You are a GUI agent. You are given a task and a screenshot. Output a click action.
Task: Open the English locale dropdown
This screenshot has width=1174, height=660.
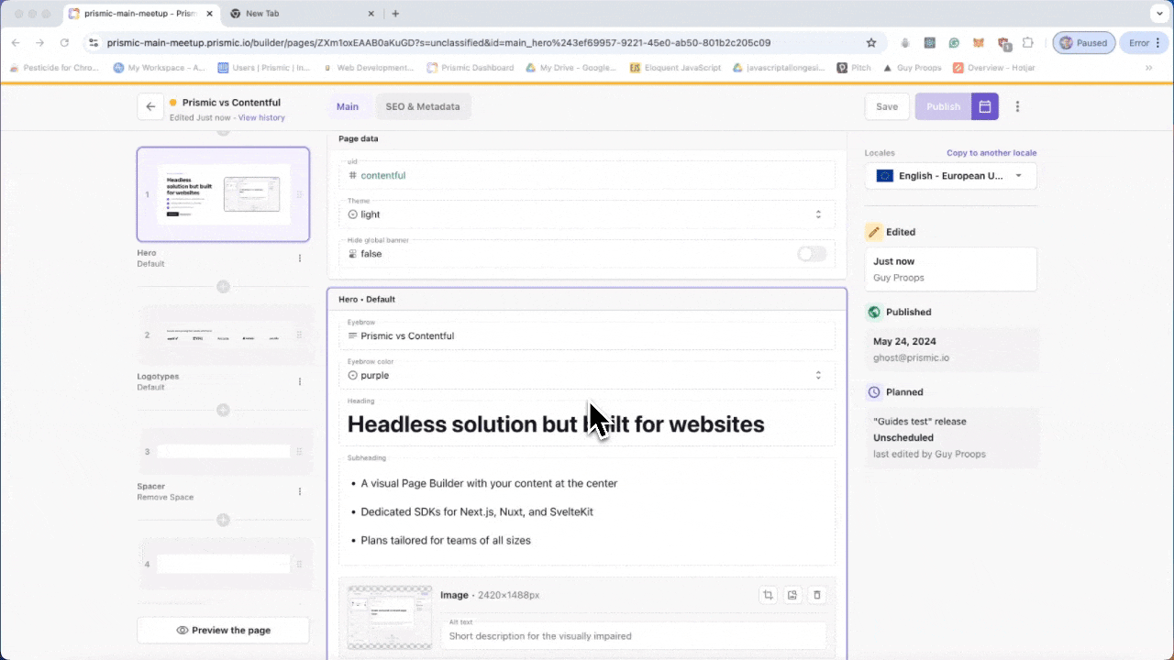click(x=950, y=176)
